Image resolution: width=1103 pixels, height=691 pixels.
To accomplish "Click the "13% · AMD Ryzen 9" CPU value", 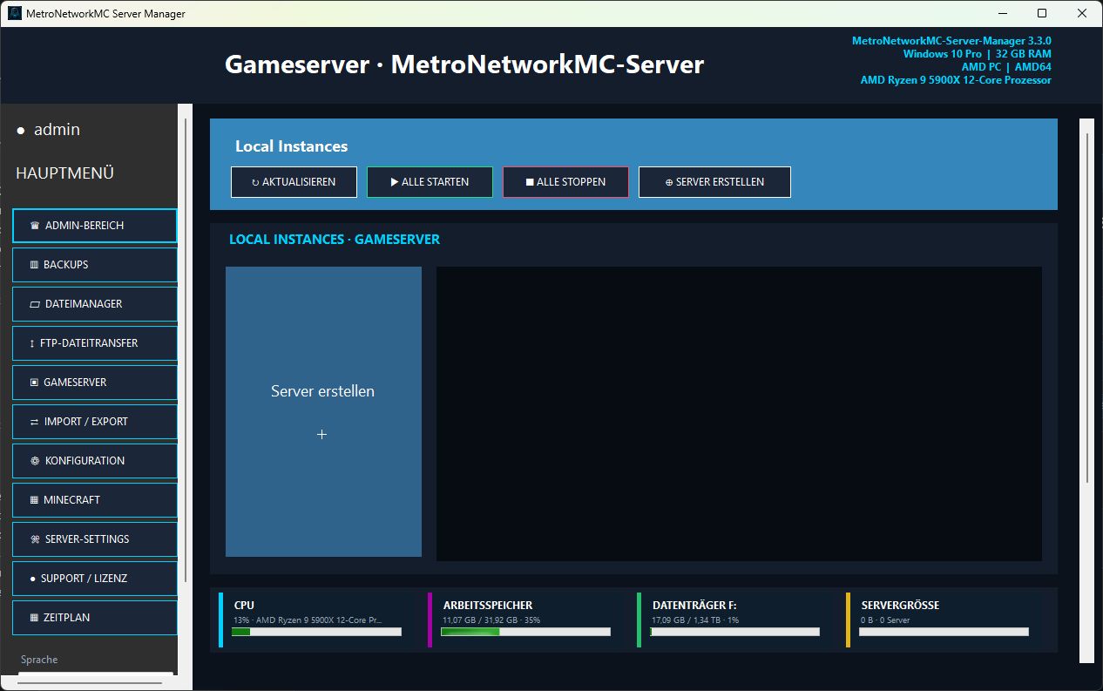I will [308, 620].
